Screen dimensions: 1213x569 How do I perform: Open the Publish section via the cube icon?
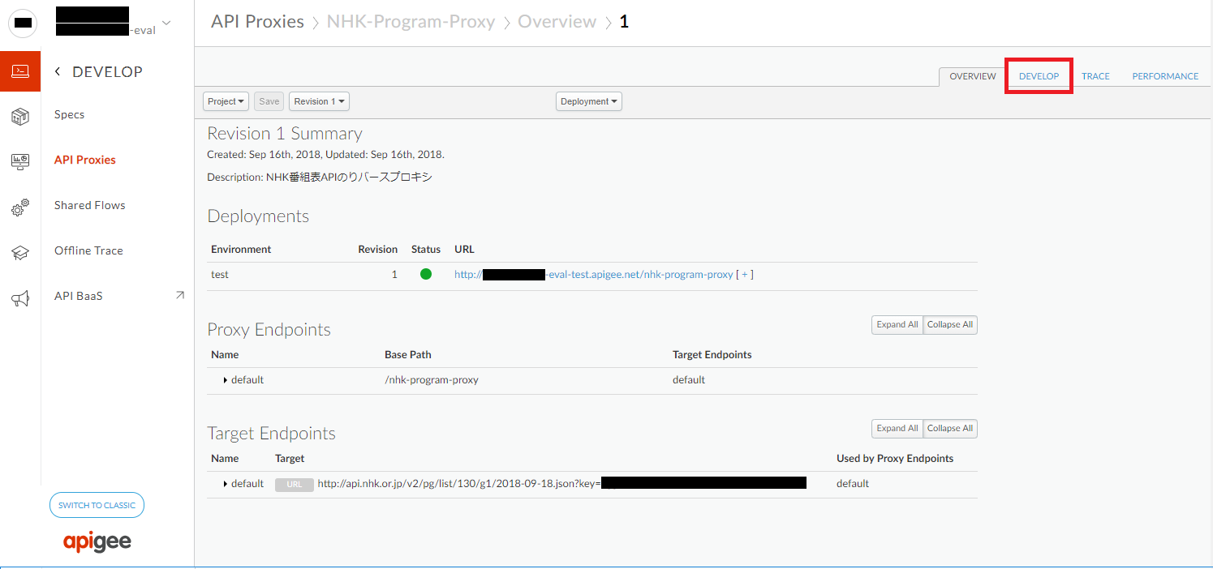(x=19, y=116)
